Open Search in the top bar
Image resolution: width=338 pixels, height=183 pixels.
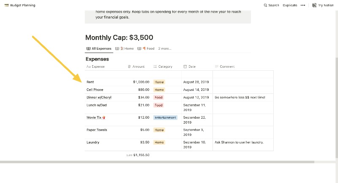click(271, 5)
